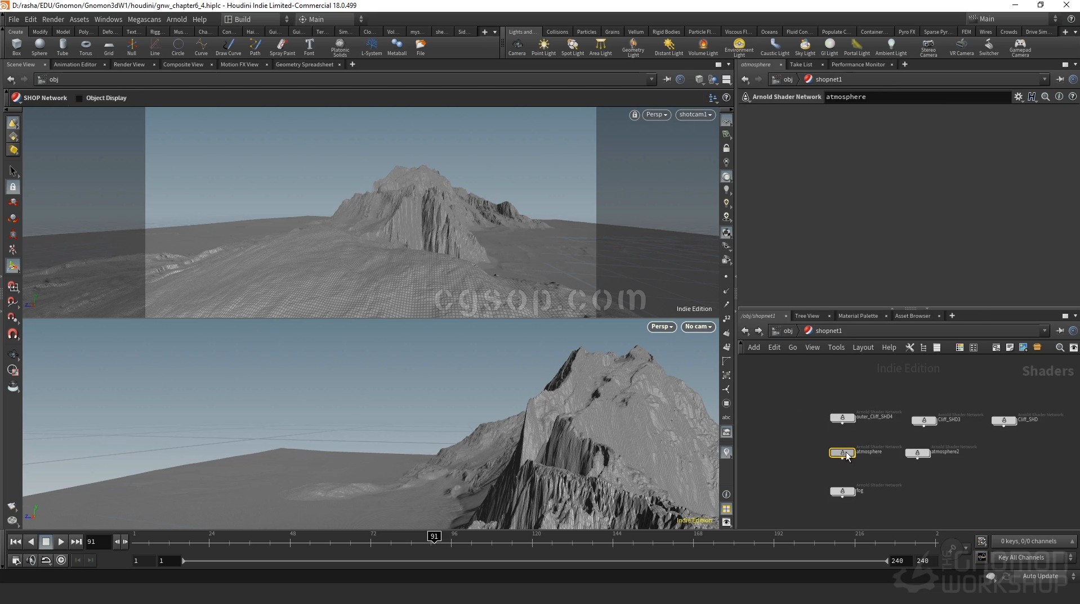Toggle the timeline audio mute button
Screen dimensions: 1080x604
31,560
